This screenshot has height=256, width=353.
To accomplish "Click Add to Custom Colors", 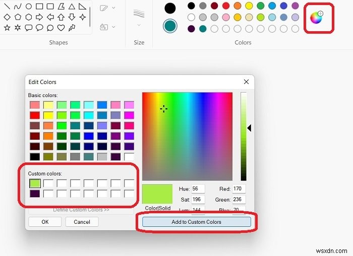I will (197, 222).
